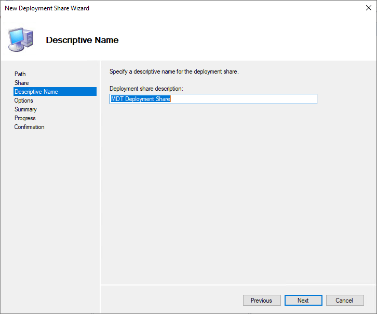Viewport: 377px width, 314px height.
Task: Jump to the Summary step
Action: click(25, 109)
